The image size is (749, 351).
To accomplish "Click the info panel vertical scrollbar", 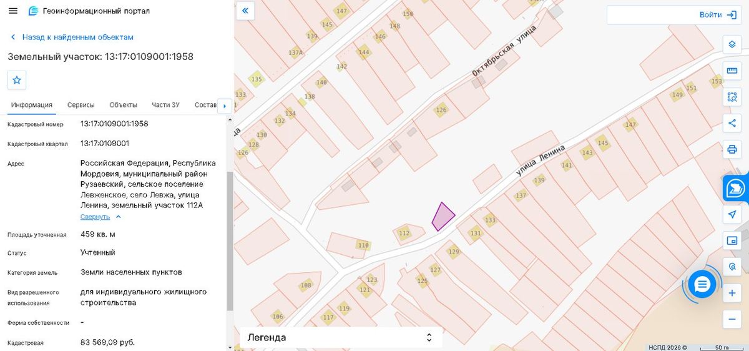I will point(230,241).
